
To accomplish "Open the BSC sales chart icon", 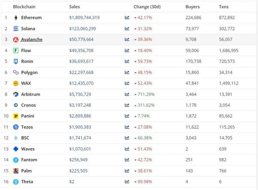I will (127, 138).
